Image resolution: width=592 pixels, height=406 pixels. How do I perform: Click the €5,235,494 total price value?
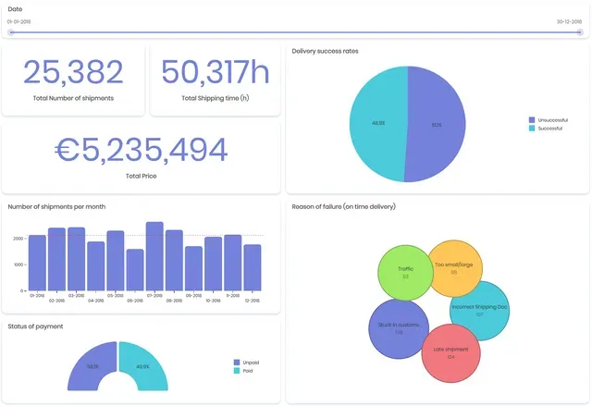pos(142,150)
